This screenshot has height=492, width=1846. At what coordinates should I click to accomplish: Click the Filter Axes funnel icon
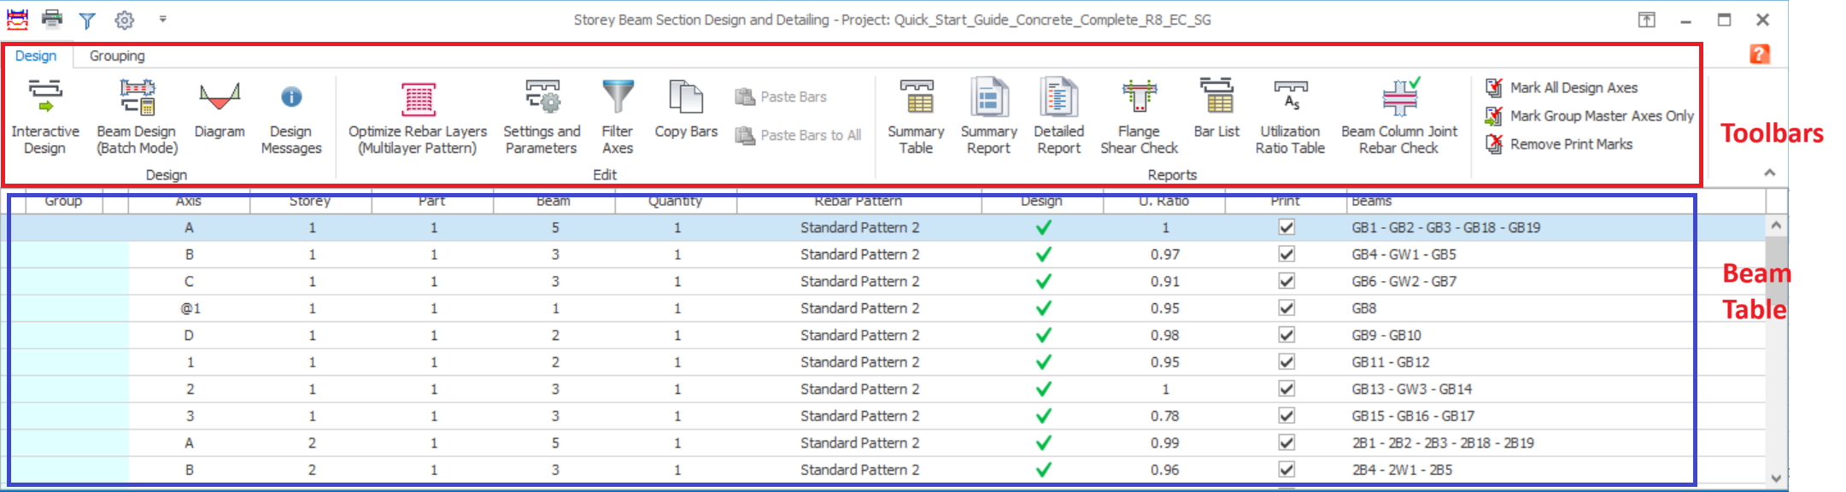pyautogui.click(x=618, y=98)
